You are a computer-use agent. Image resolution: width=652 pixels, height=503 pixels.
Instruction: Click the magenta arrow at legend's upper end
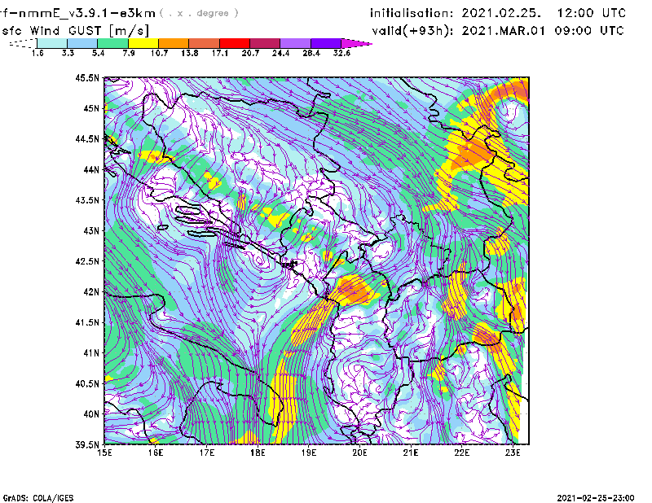[356, 43]
